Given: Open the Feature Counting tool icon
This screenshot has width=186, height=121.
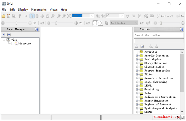Looking at the screenshot, I should coord(152,16).
